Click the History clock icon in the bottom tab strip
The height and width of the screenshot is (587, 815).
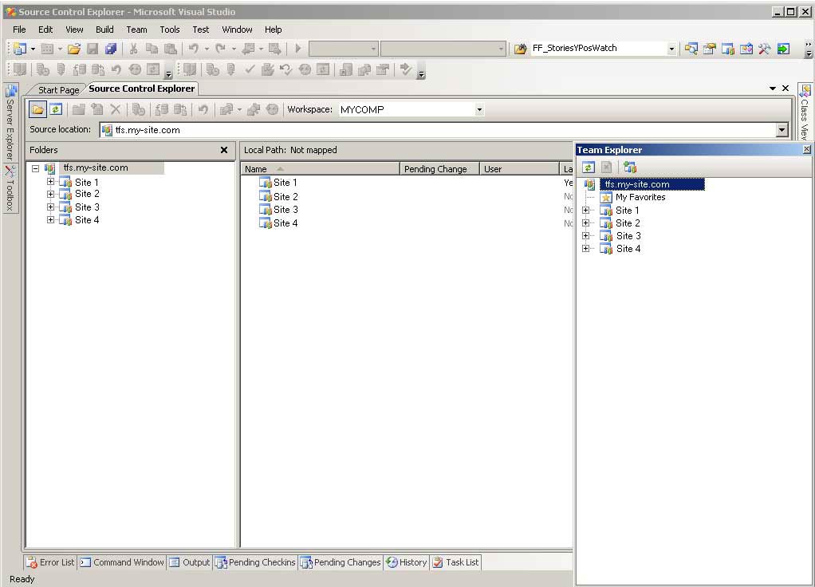(392, 562)
